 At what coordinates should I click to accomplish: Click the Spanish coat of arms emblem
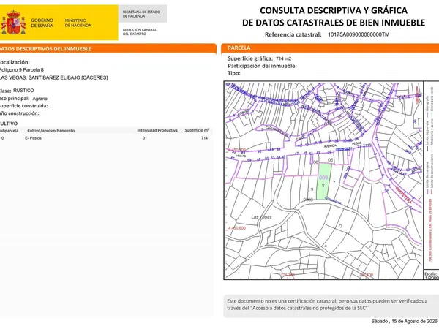pos(13,23)
